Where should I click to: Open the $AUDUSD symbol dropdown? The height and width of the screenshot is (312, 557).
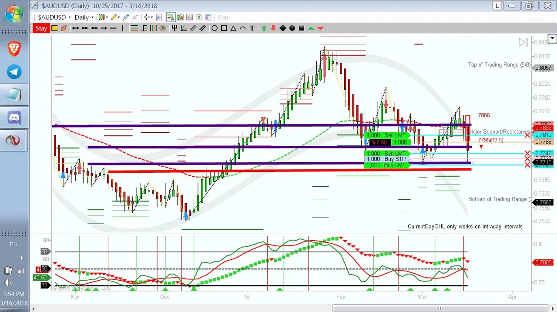(54, 17)
